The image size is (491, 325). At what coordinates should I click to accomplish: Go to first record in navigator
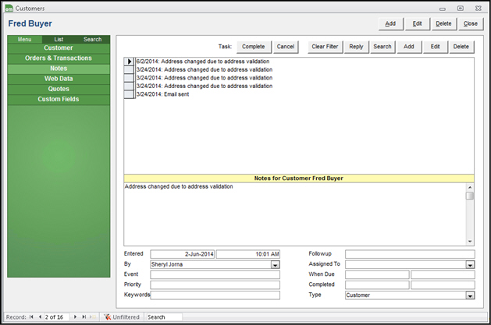(32, 317)
